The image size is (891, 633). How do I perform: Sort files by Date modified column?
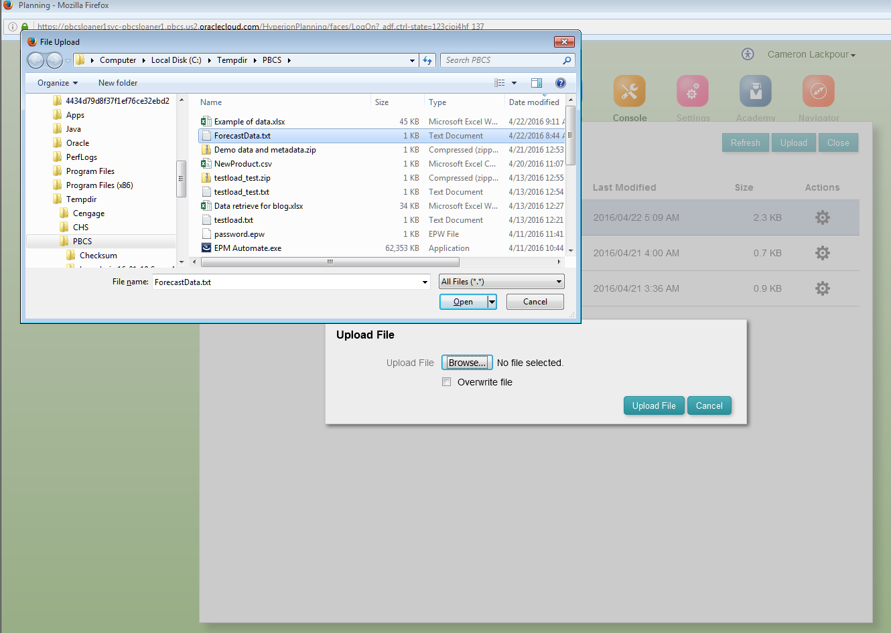pyautogui.click(x=535, y=102)
